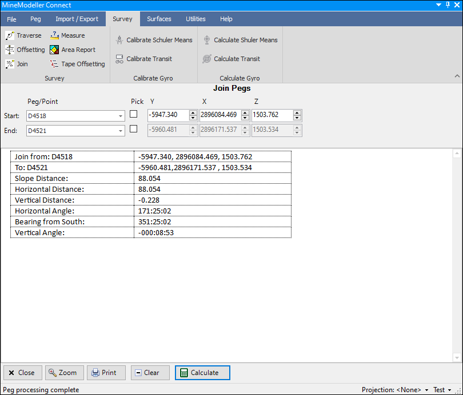Select the Measure tool

(x=67, y=35)
